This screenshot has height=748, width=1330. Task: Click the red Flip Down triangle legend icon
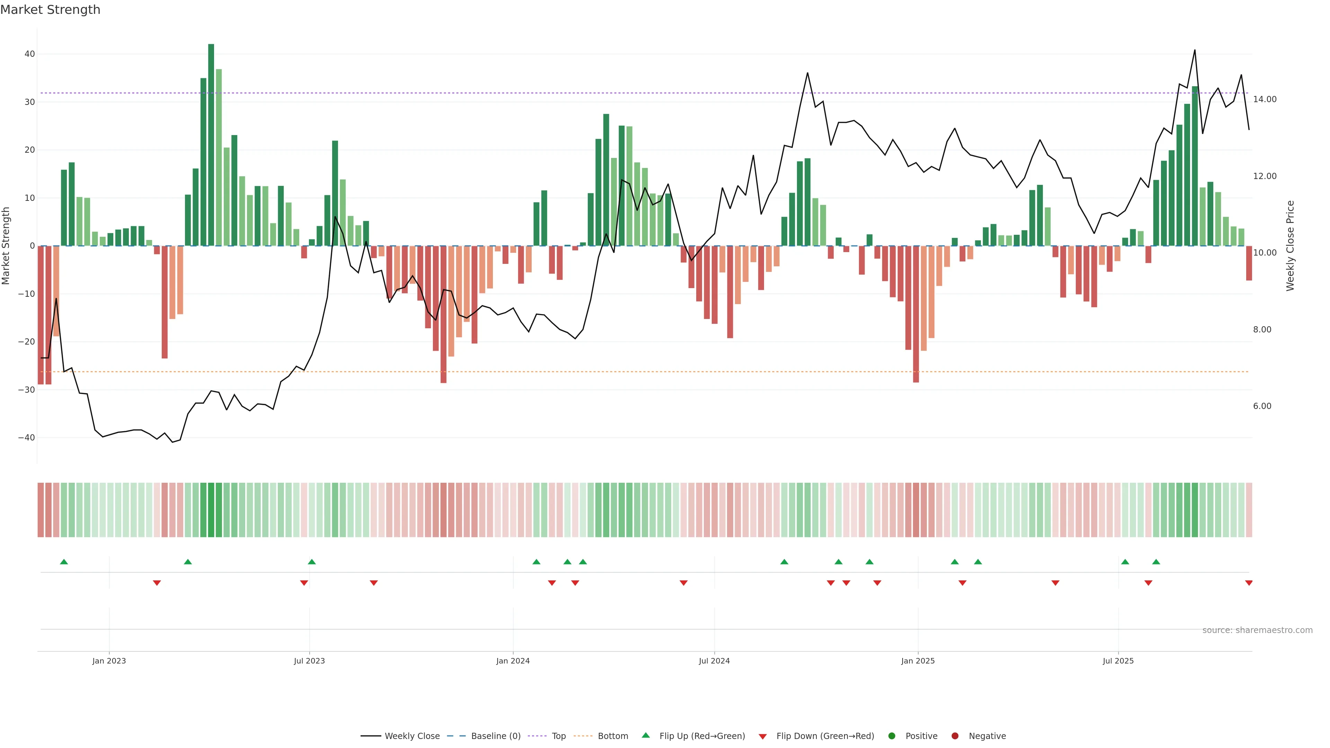[763, 736]
